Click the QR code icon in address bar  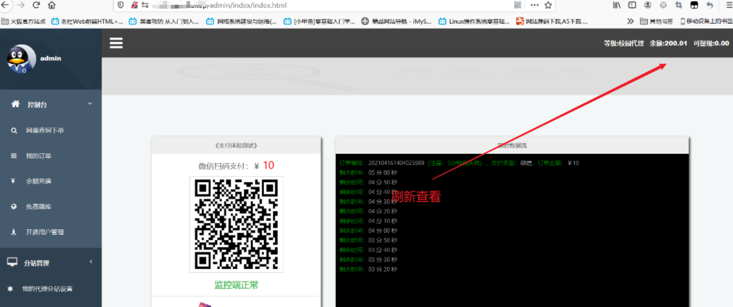[x=518, y=5]
